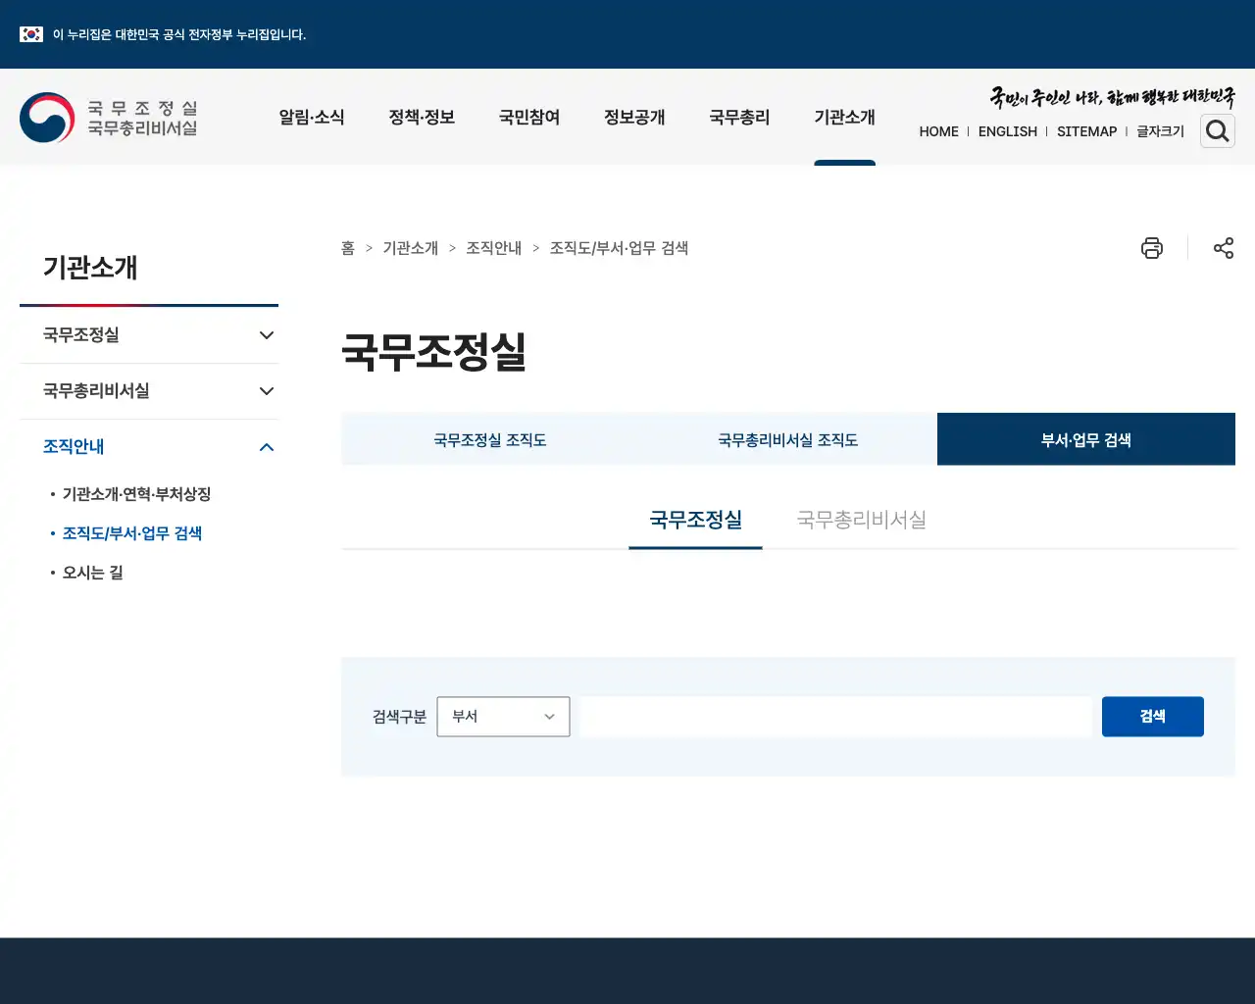Click the 글자크기 font size link

click(1161, 131)
